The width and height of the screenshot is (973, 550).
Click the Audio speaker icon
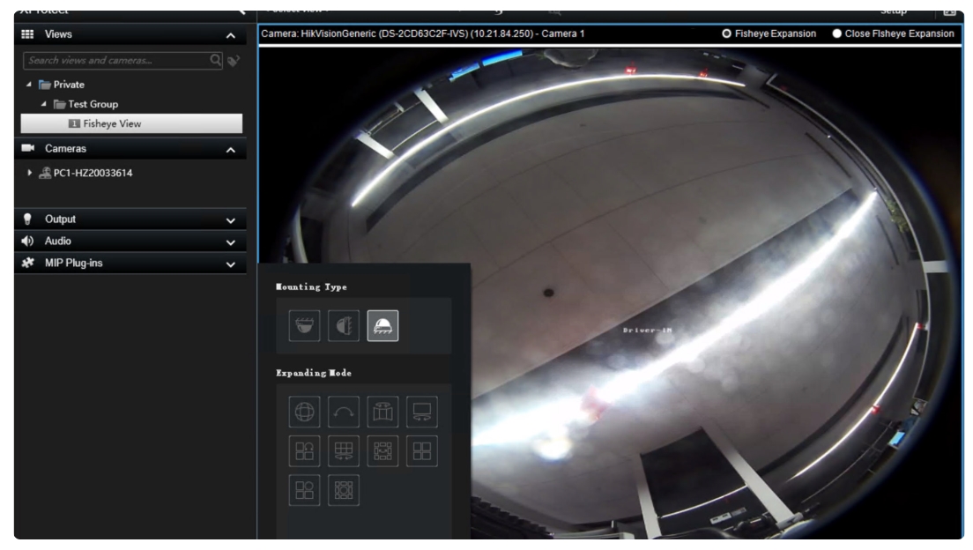pos(27,241)
